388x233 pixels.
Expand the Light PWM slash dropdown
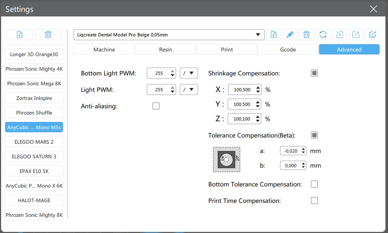[x=189, y=89]
